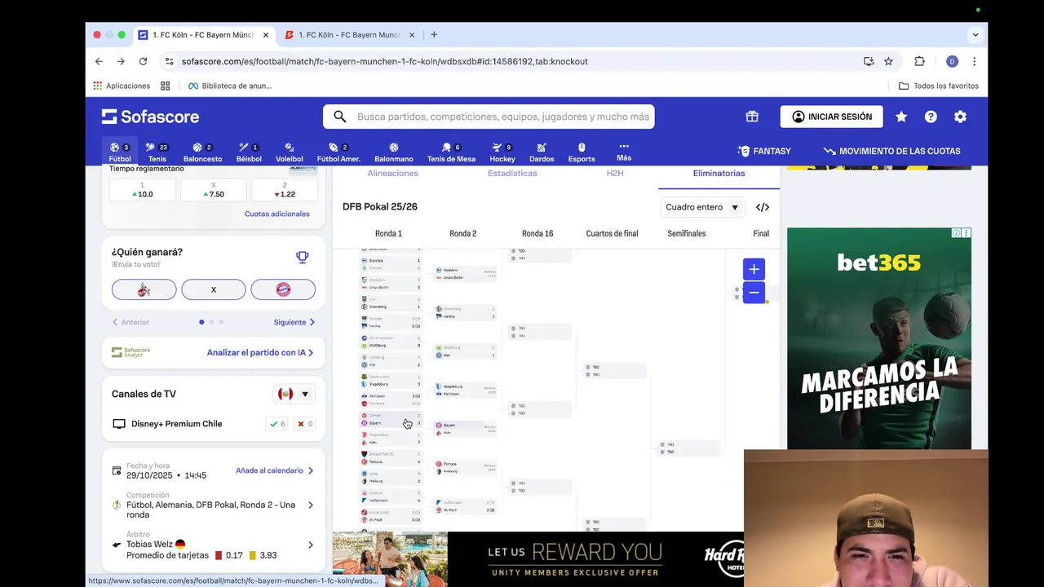Expand referee Tobias Welz details
Image resolution: width=1044 pixels, height=587 pixels.
click(213, 545)
